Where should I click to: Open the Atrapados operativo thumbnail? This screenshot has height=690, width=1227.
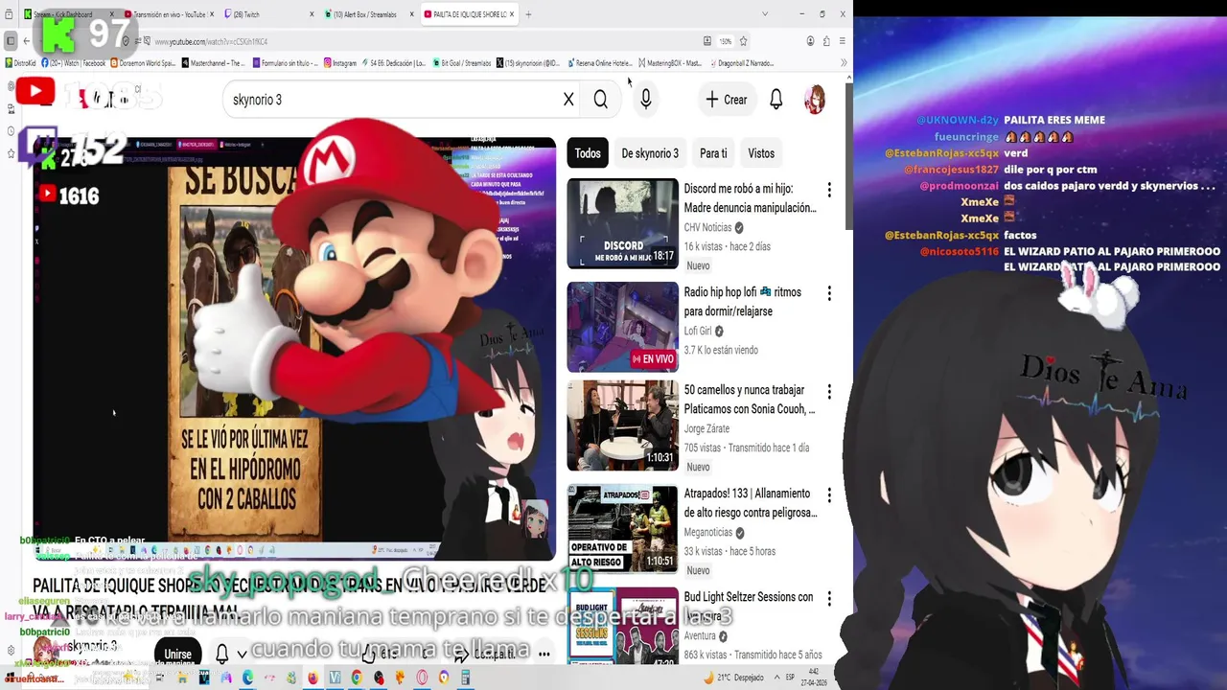[x=622, y=529]
